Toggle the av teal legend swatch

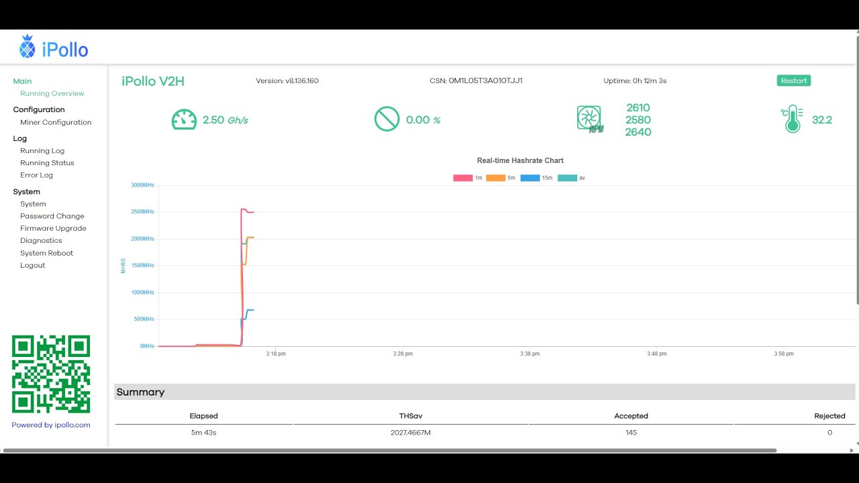pyautogui.click(x=567, y=178)
